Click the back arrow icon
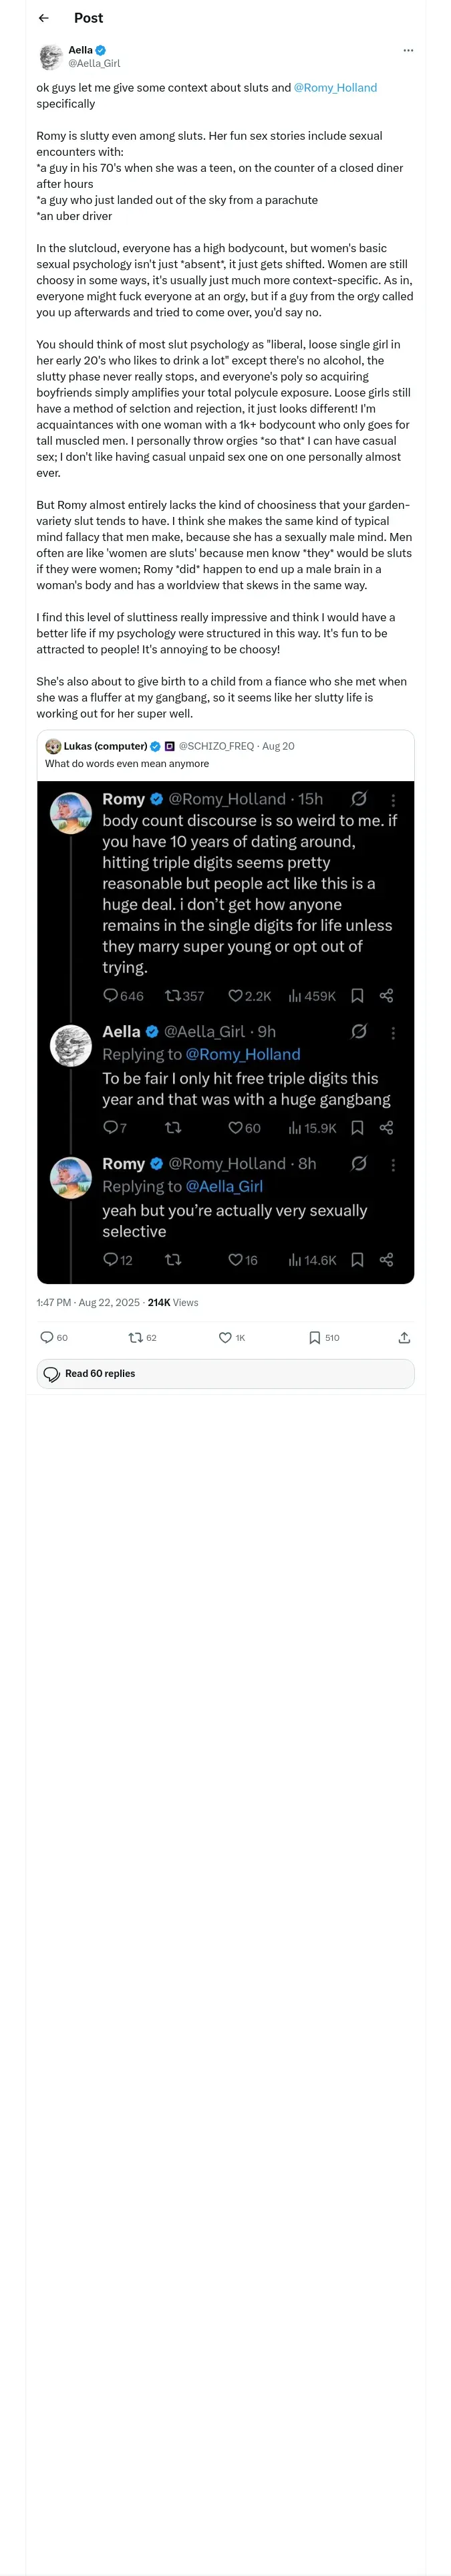The width and height of the screenshot is (451, 2576). click(43, 18)
